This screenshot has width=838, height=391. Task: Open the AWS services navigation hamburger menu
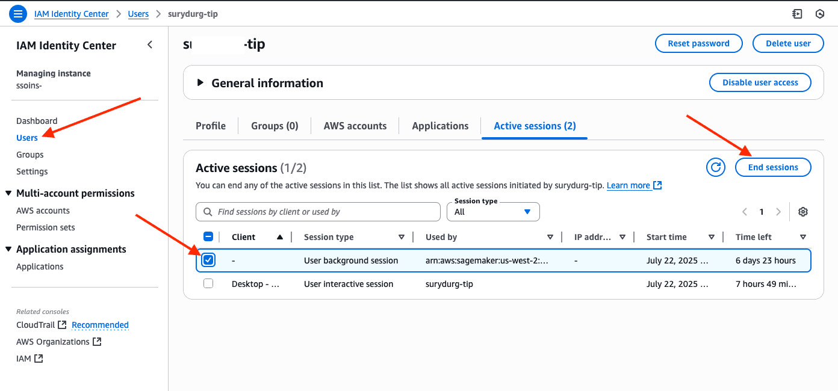click(17, 13)
